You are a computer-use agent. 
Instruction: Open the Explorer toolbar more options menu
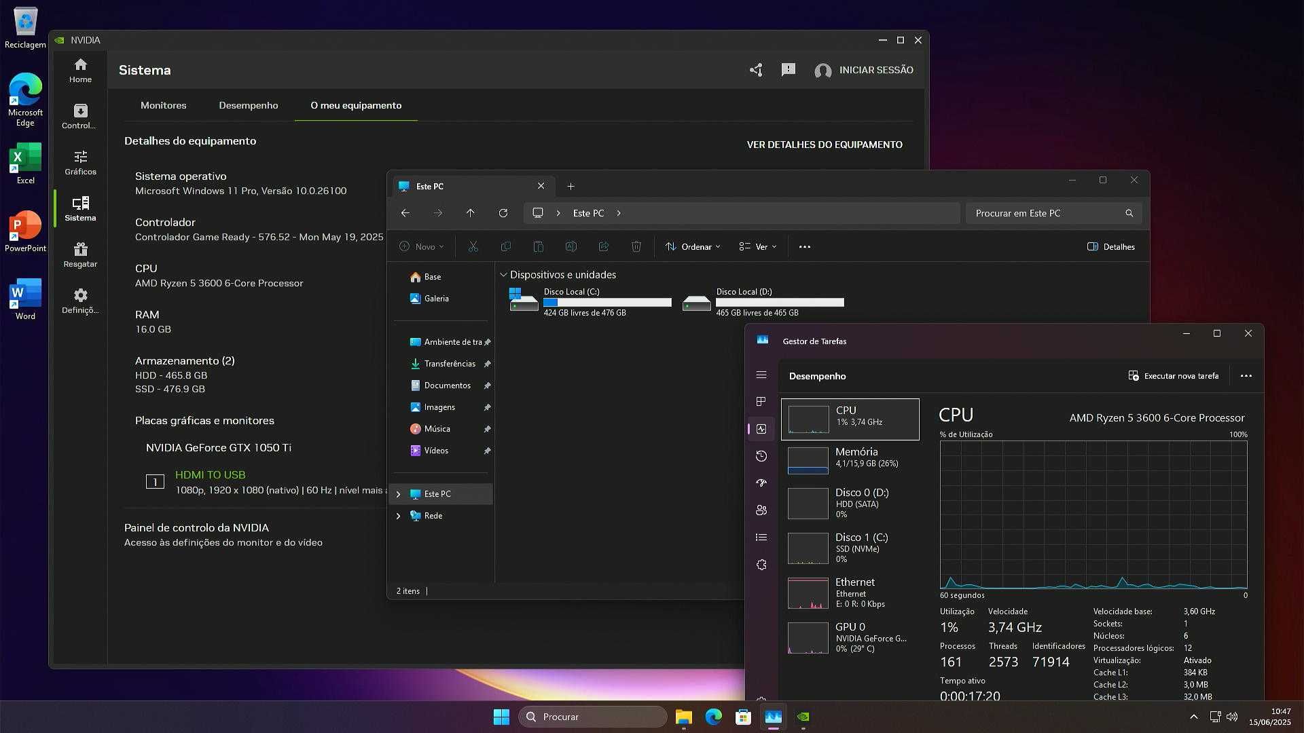pos(805,247)
